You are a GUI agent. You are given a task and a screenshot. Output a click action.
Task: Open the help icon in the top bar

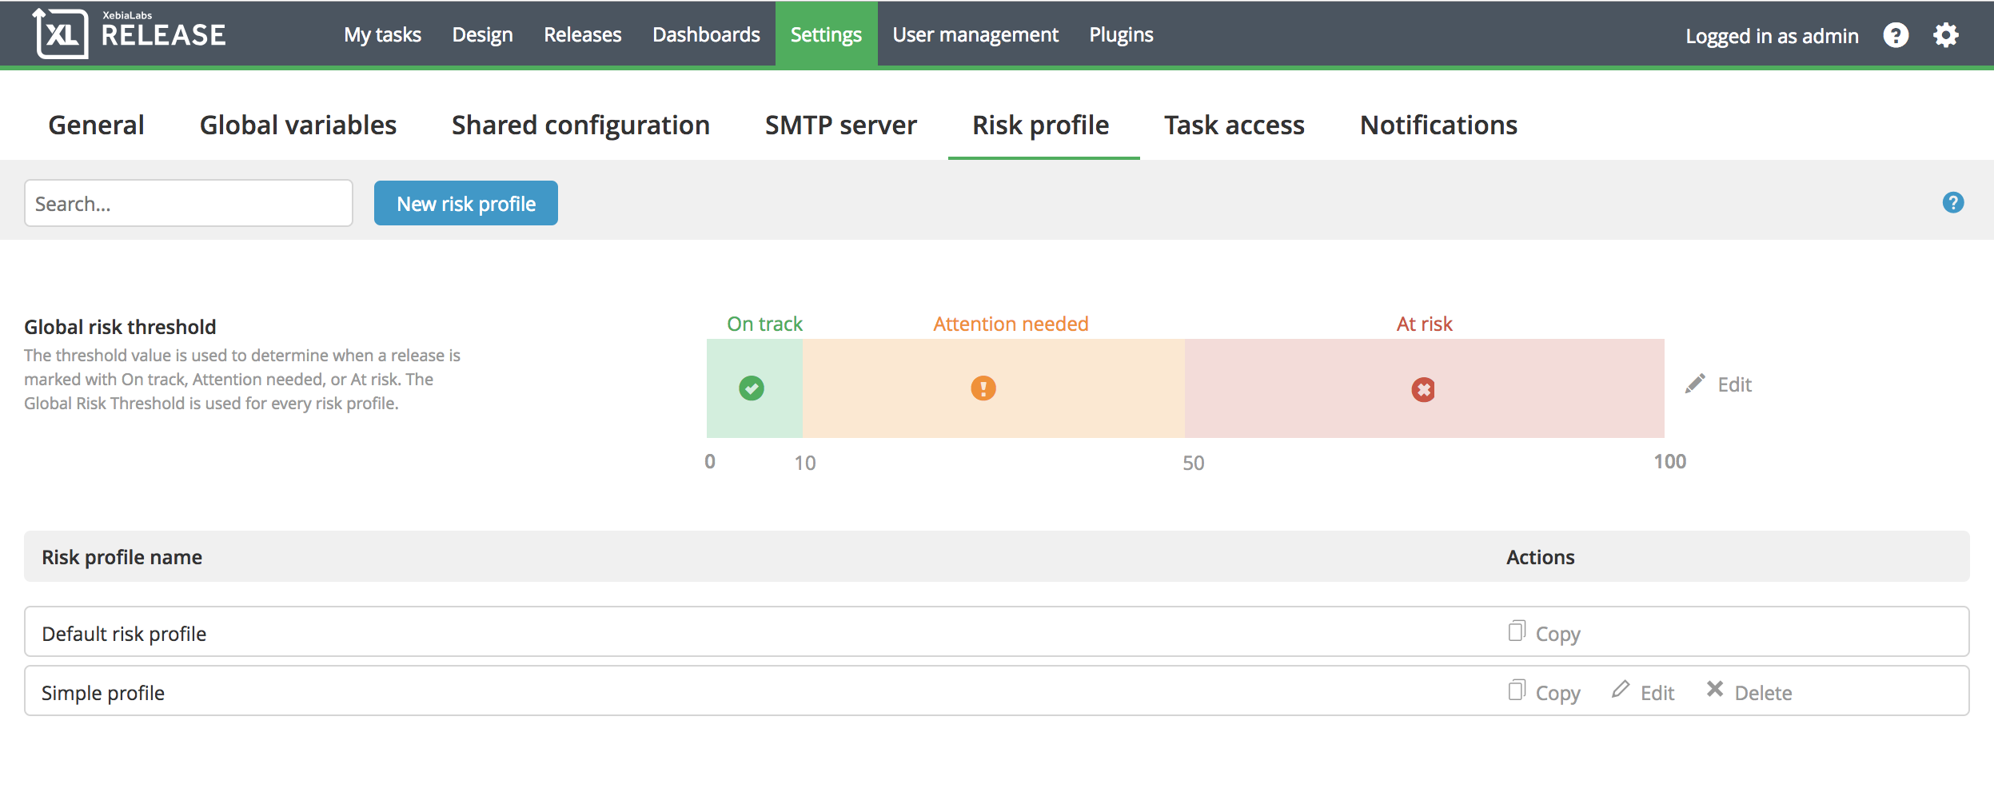point(1896,34)
